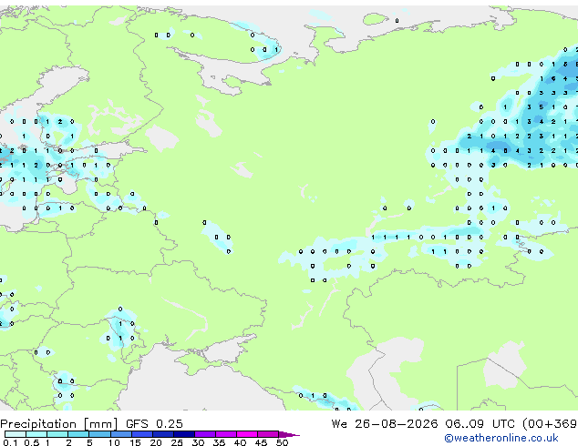Pick the 20–25 mm dark blue swatch
Image resolution: width=578 pixels, height=446 pixels.
click(163, 434)
